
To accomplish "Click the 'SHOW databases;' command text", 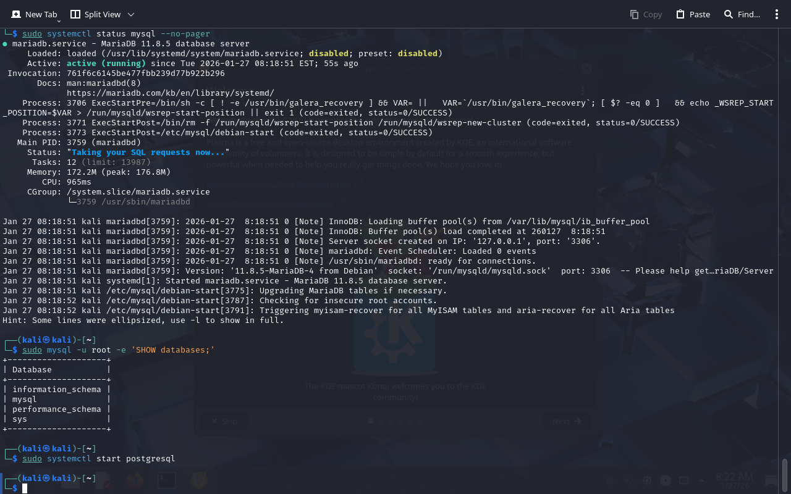I will pyautogui.click(x=172, y=350).
